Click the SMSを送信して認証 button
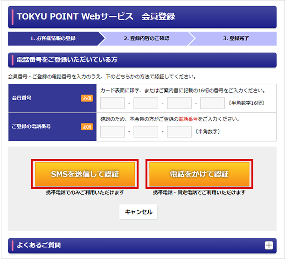The width and height of the screenshot is (285, 259). coord(85,174)
